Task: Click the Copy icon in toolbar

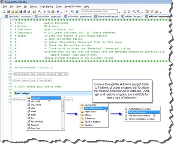Action: (49, 12)
